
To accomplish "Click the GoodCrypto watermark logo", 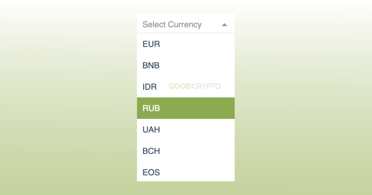I will pyautogui.click(x=195, y=86).
